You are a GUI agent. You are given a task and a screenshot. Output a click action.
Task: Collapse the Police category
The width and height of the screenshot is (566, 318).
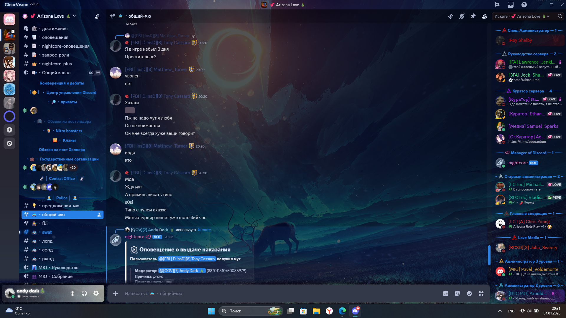tap(62, 198)
